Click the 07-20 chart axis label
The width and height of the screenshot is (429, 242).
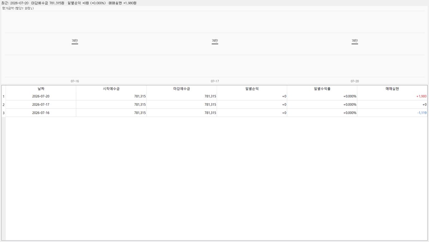tap(355, 81)
